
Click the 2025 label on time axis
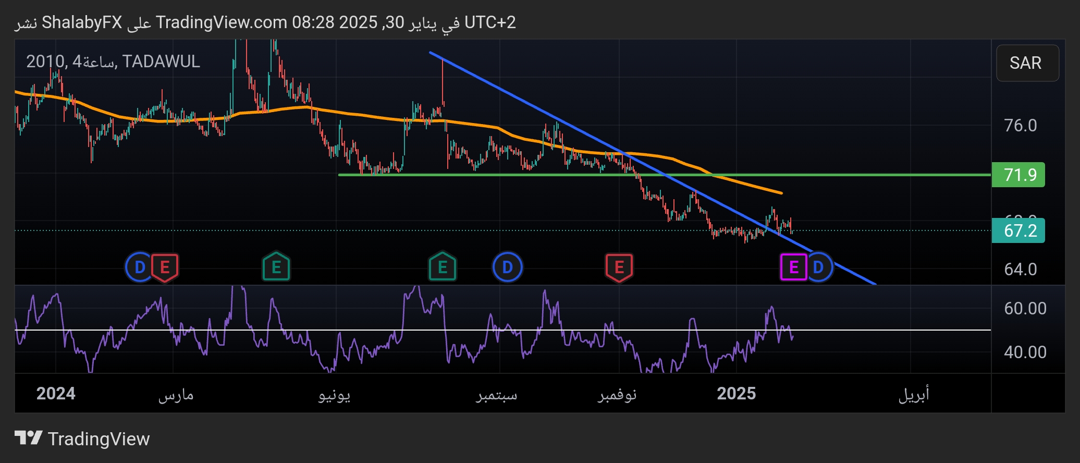pyautogui.click(x=736, y=394)
